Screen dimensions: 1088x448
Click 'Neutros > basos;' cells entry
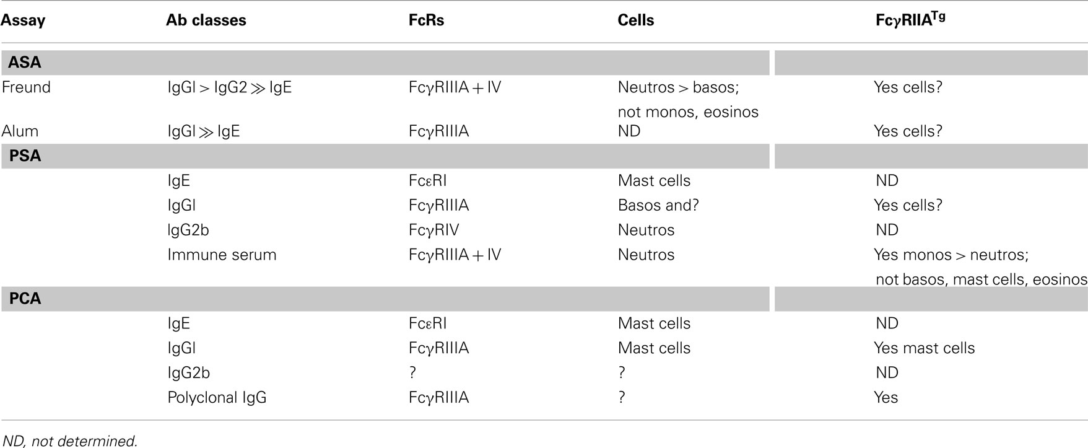coord(679,87)
